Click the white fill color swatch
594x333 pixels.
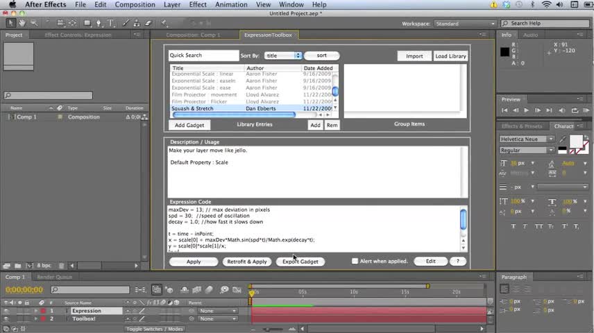[x=576, y=142]
